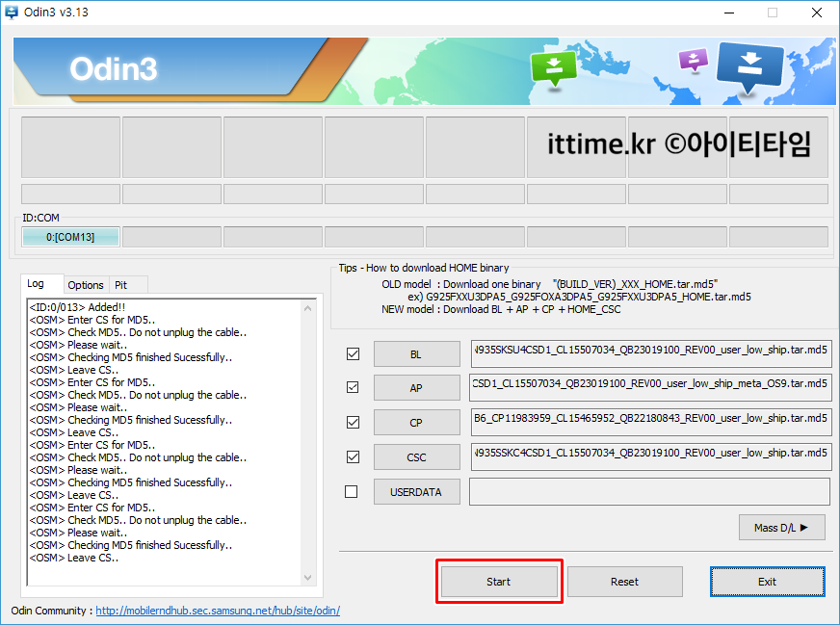Minimize the Odin3 window
The height and width of the screenshot is (625, 840).
tap(728, 13)
